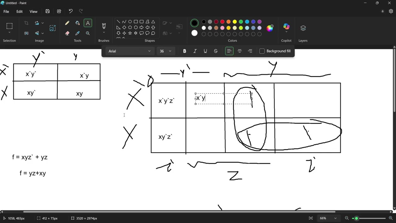Click the Undo icon

[71, 11]
